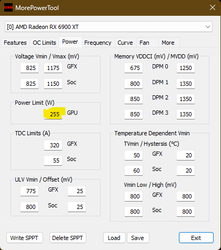Click the DPM 0 VDDCI field showing 675
This screenshot has height=250, width=221.
pos(134,68)
